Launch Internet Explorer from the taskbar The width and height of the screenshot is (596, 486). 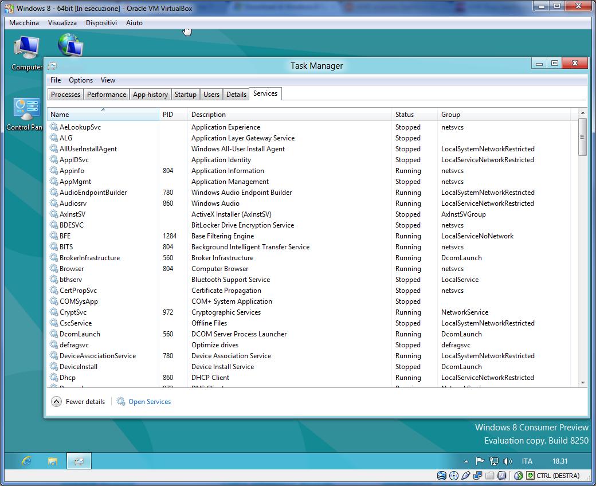[x=26, y=461]
